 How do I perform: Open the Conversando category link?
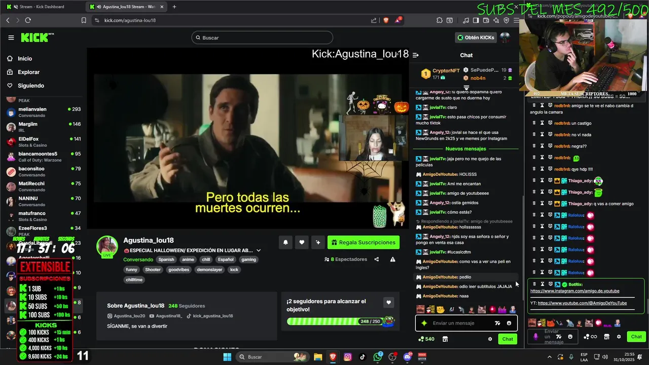138,259
